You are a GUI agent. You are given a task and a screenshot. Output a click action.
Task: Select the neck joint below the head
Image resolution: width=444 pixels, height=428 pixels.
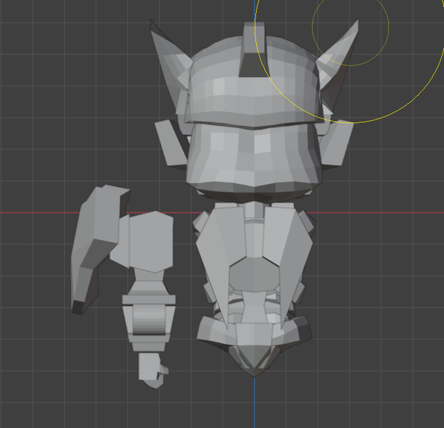(x=255, y=209)
